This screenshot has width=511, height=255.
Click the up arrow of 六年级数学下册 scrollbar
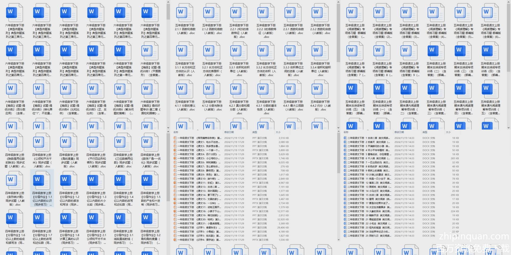168,2
